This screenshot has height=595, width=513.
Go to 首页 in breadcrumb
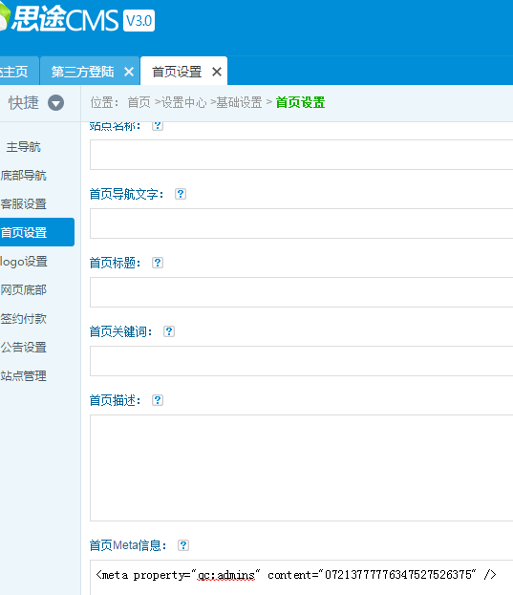point(139,102)
